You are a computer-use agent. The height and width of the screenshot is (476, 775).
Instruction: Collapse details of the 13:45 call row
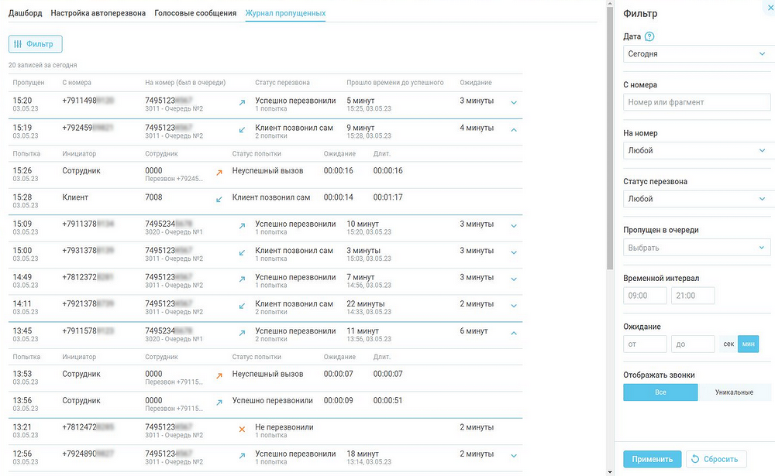[x=514, y=334]
